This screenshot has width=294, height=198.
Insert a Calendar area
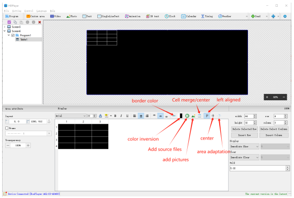[189, 16]
